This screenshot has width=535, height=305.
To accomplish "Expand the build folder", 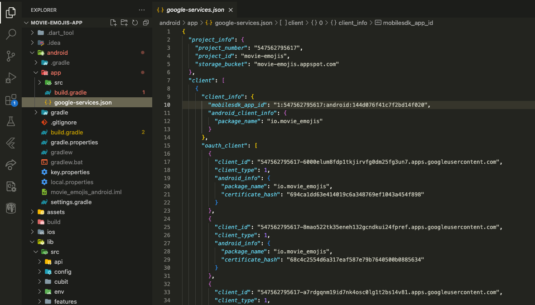I will (x=33, y=222).
